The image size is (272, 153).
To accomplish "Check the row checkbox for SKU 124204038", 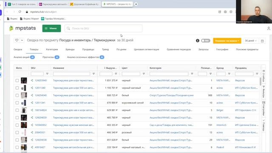I will coord(17,140).
